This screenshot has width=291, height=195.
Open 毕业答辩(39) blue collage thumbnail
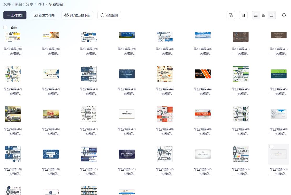[x=89, y=37]
